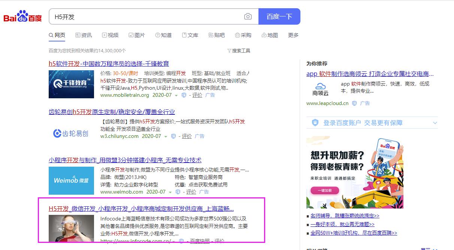The width and height of the screenshot is (454, 250).
Task: Open camera image search icon
Action: point(248,16)
